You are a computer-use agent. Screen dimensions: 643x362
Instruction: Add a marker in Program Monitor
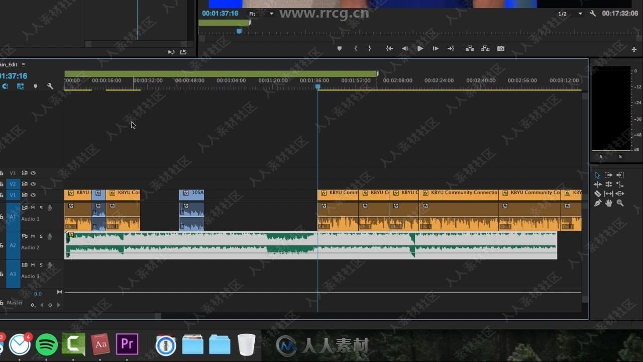click(339, 49)
